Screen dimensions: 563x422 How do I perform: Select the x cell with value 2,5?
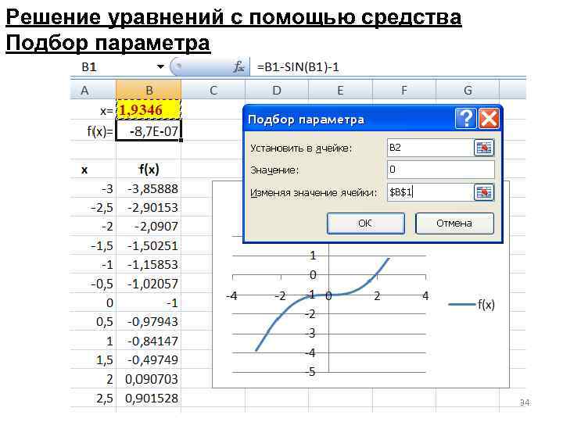click(x=93, y=398)
